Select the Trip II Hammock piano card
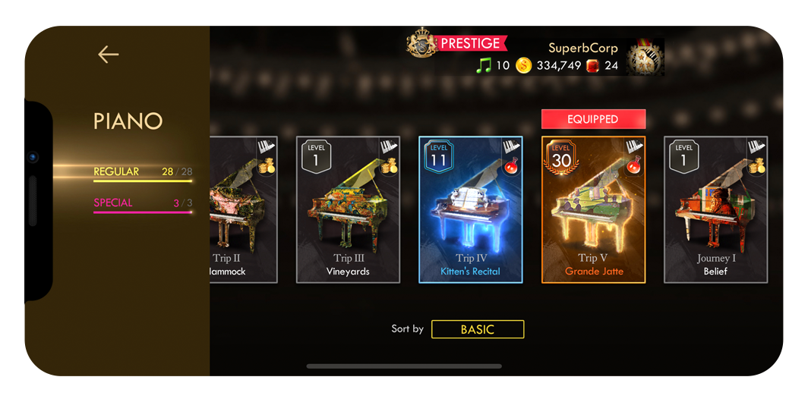Viewport: 808px width, 402px height. [244, 209]
